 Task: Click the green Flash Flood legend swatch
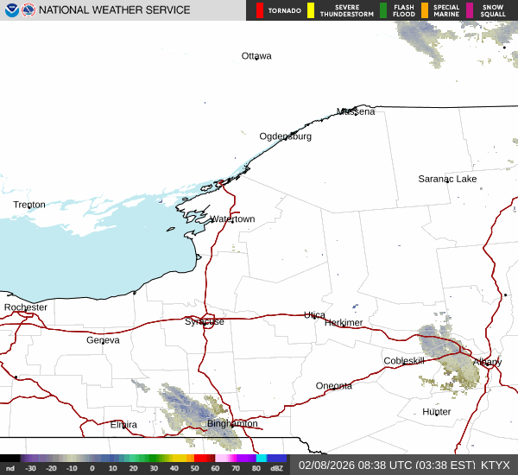pos(383,10)
